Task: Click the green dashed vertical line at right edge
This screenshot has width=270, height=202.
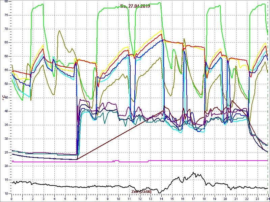Action: point(268,101)
